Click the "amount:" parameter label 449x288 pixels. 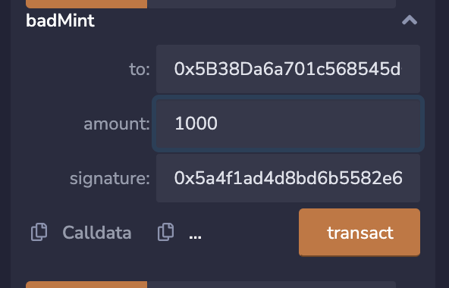(117, 124)
